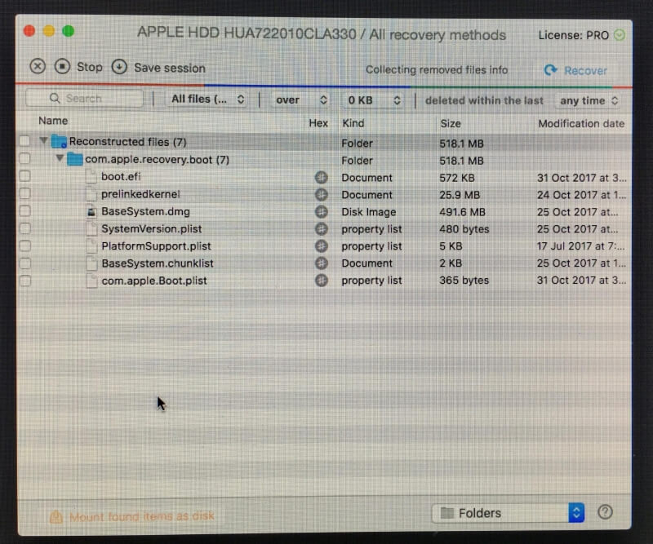Image resolution: width=653 pixels, height=544 pixels.
Task: Open the Hex view for BaseSystem.dmg
Action: 321,212
